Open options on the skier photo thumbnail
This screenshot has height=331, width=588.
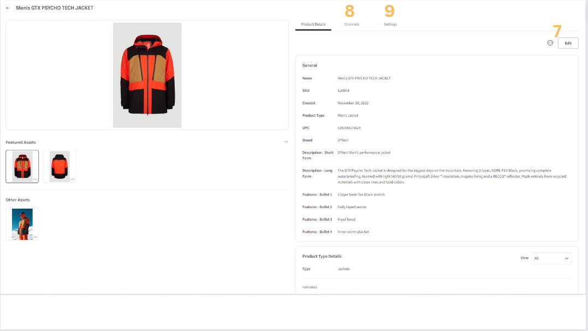tap(35, 237)
